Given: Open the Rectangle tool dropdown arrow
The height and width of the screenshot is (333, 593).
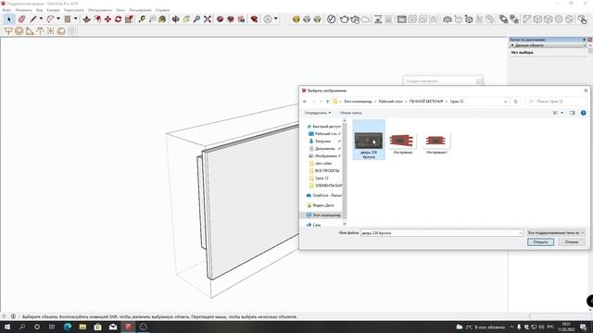Looking at the screenshot, I should (75, 18).
